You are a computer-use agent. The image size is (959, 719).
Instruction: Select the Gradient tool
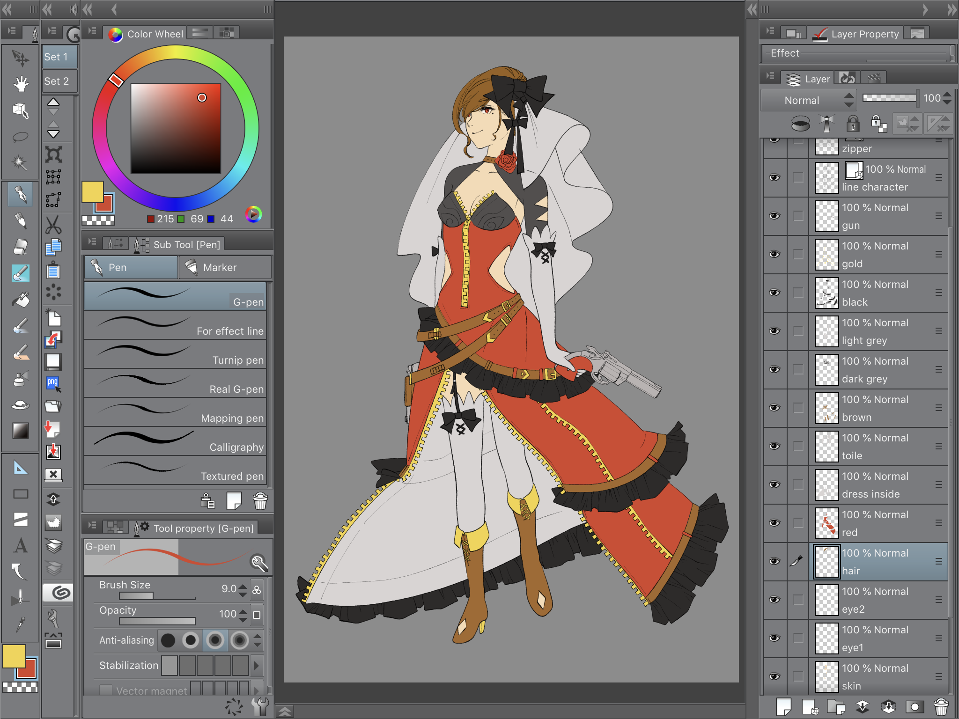[20, 430]
